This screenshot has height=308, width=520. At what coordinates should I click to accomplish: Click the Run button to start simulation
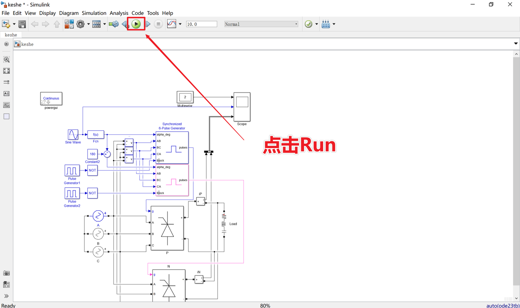coord(136,24)
